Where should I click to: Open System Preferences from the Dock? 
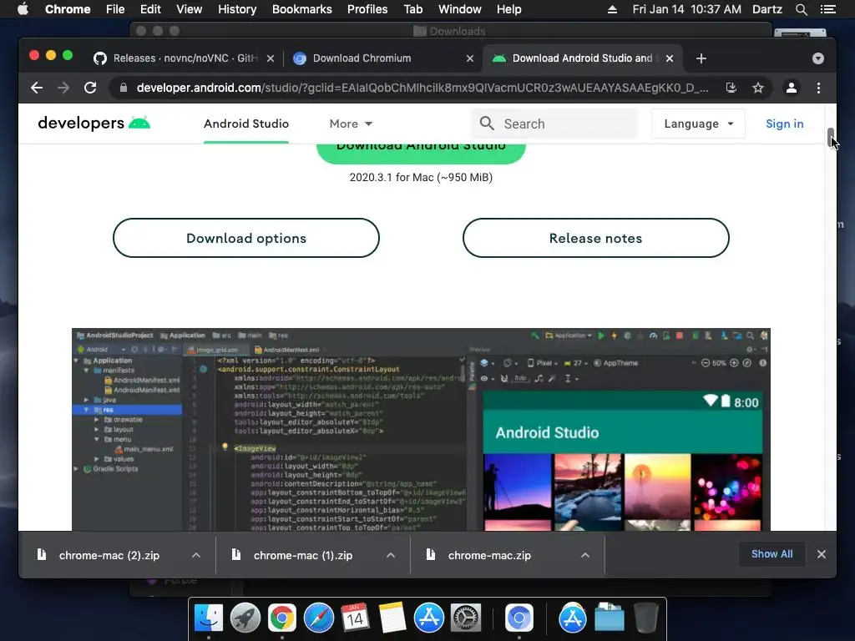(466, 618)
